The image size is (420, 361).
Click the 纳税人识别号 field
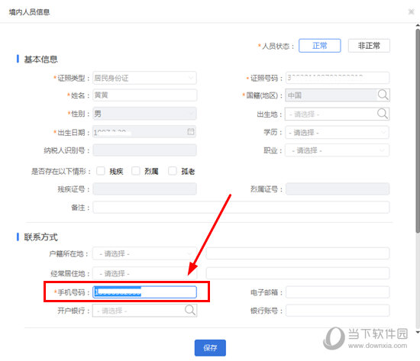144,150
